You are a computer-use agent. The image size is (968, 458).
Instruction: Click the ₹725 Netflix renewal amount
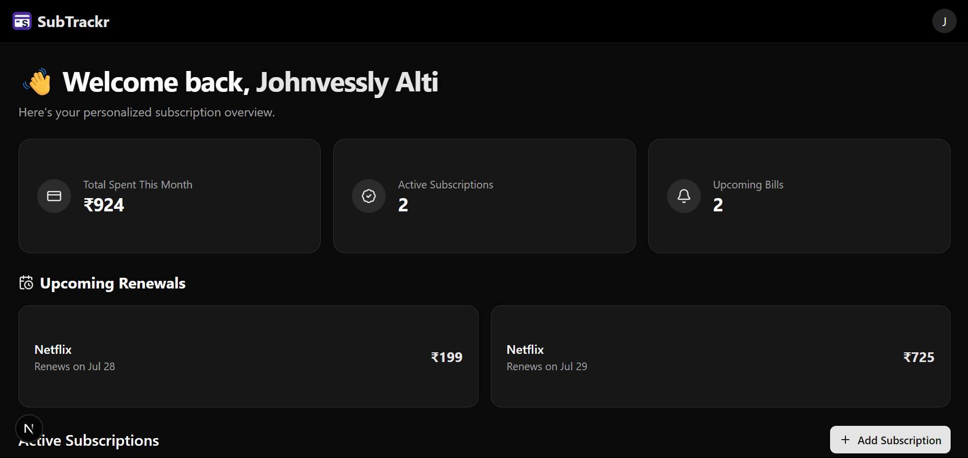[x=919, y=357]
